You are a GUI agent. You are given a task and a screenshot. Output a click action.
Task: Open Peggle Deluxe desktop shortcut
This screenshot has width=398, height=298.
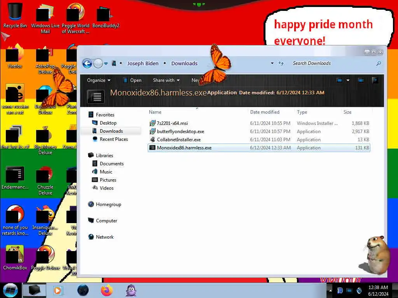45,258
